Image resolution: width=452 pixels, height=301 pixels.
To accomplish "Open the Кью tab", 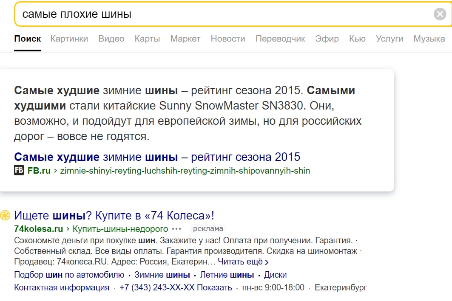I will 358,39.
